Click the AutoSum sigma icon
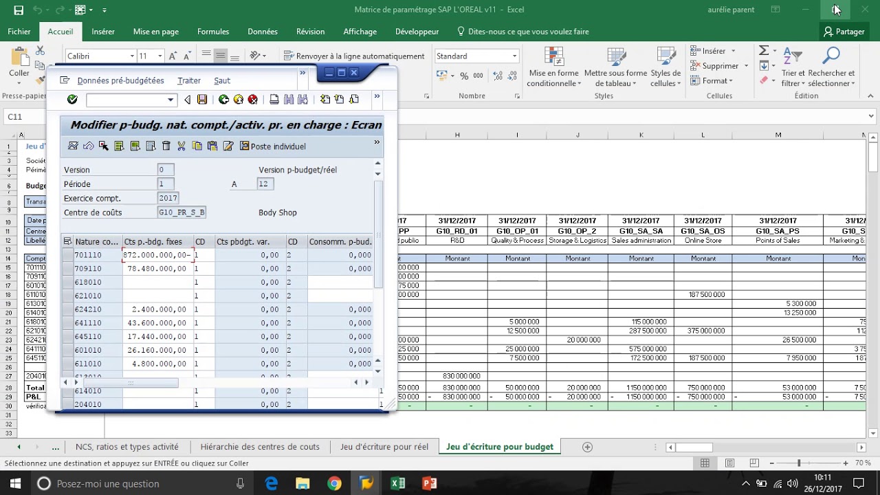880x495 pixels. tap(763, 51)
